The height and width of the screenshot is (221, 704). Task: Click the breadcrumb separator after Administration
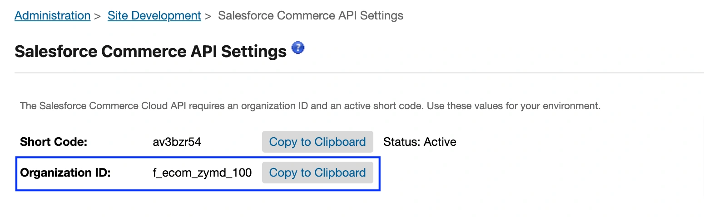click(x=97, y=16)
